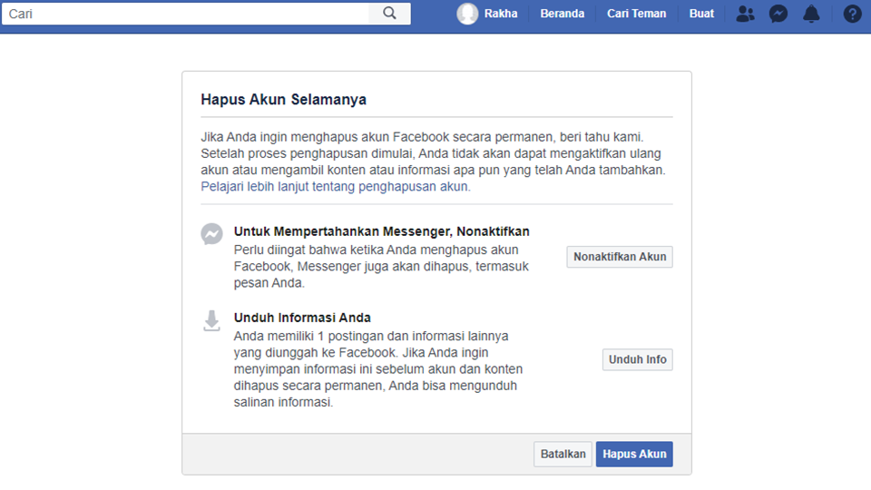Click the Unduh Informasi Anda heading text
This screenshot has width=871, height=490.
[302, 318]
